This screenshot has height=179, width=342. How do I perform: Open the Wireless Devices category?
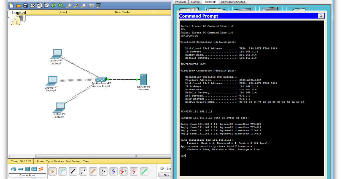pos(34,168)
